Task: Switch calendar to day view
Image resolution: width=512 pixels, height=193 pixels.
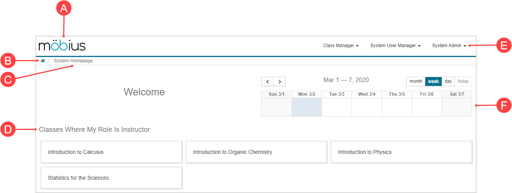Action: tap(448, 81)
